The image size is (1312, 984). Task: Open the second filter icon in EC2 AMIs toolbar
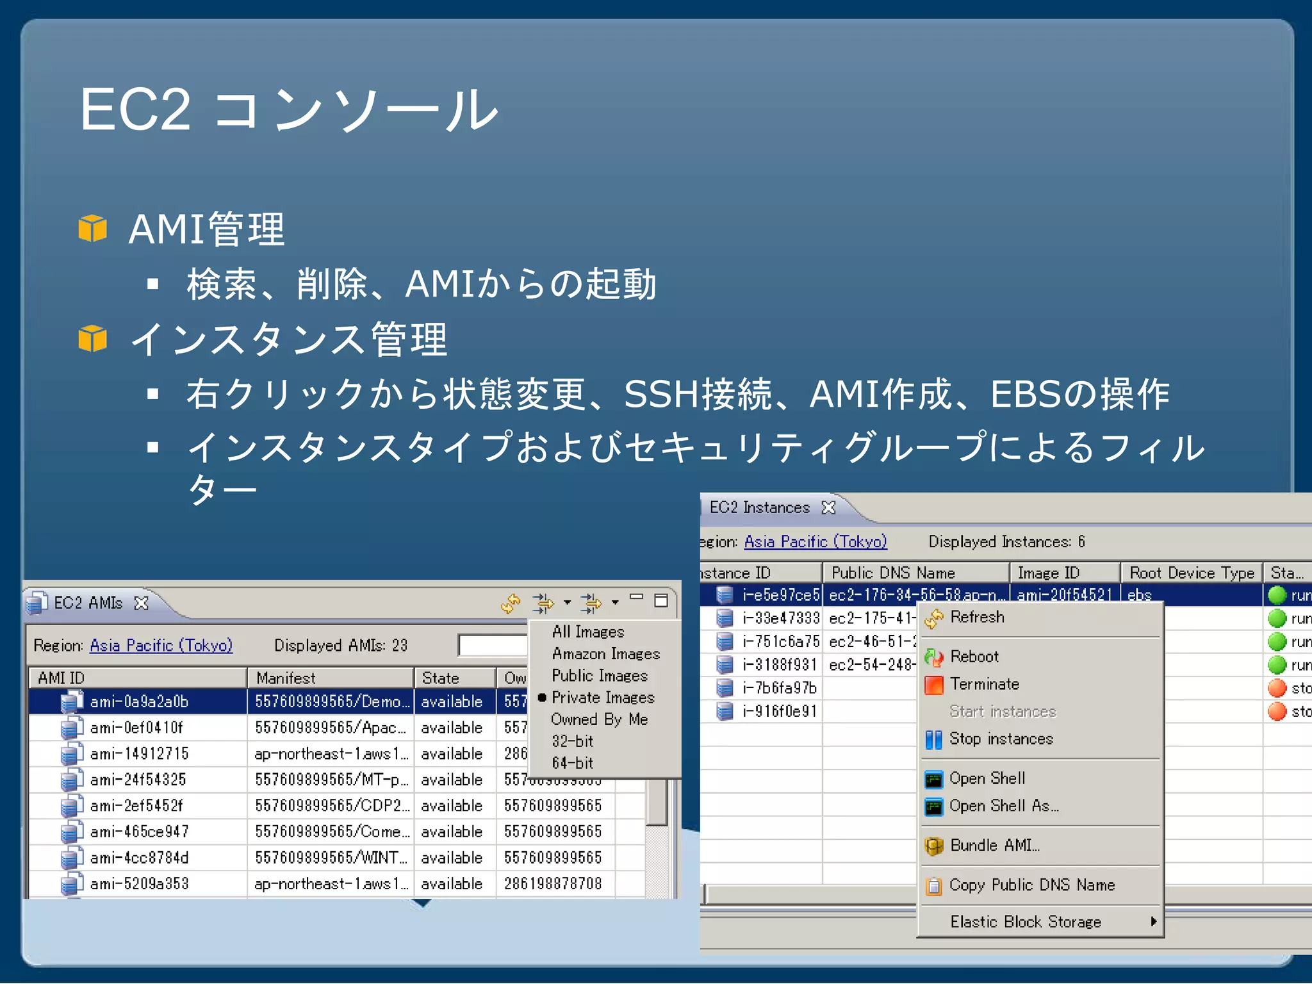click(591, 603)
